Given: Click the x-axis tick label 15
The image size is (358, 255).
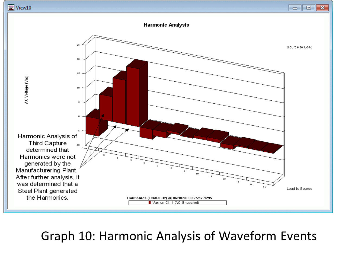Looking at the screenshot, I should pyautogui.click(x=264, y=187).
